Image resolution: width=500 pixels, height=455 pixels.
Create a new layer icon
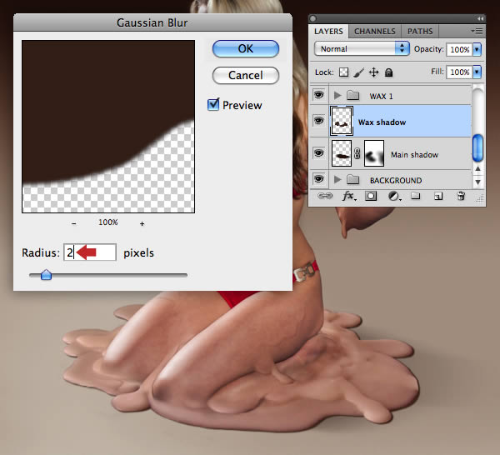click(438, 196)
